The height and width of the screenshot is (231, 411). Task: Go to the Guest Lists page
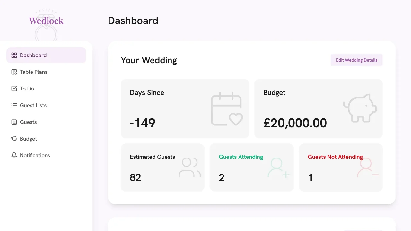point(33,105)
